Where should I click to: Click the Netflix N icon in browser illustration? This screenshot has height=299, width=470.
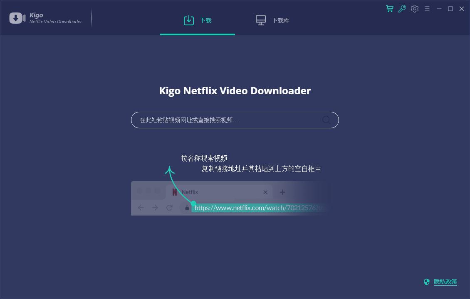pos(174,192)
